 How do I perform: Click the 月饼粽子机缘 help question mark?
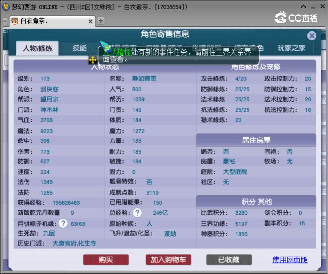tap(63, 224)
